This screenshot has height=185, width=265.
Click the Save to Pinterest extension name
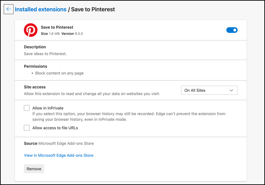pyautogui.click(x=57, y=27)
